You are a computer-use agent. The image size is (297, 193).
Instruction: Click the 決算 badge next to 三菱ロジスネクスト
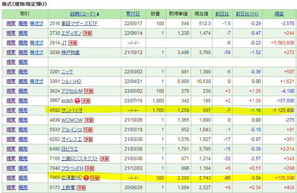click(x=105, y=159)
